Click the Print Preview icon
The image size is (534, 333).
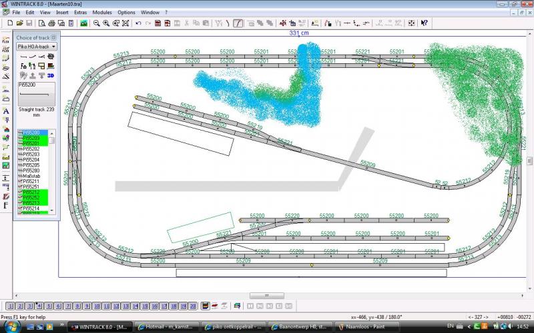42,23
